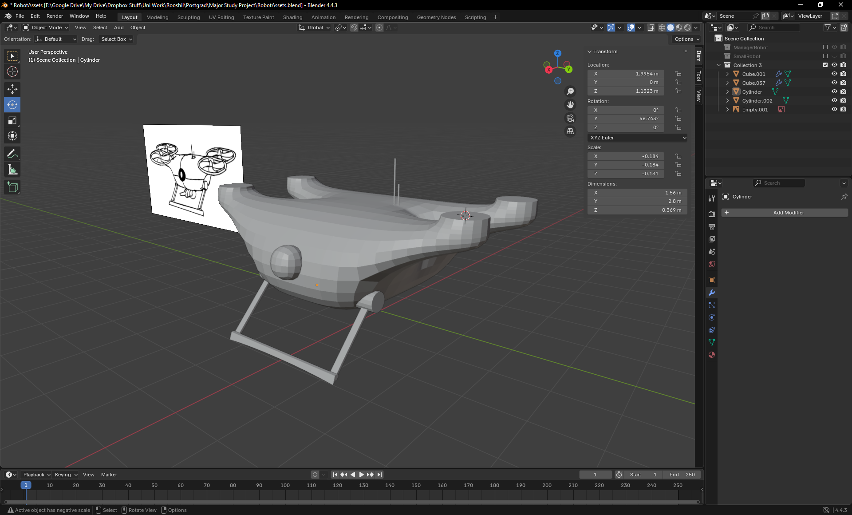Activate the Annotate pencil tool

click(12, 154)
